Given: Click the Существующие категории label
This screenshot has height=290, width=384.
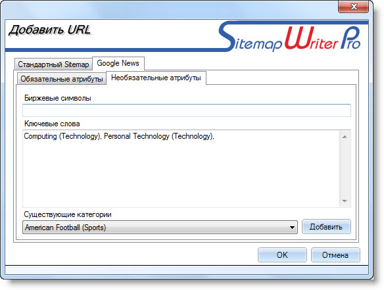Looking at the screenshot, I should coord(68,214).
